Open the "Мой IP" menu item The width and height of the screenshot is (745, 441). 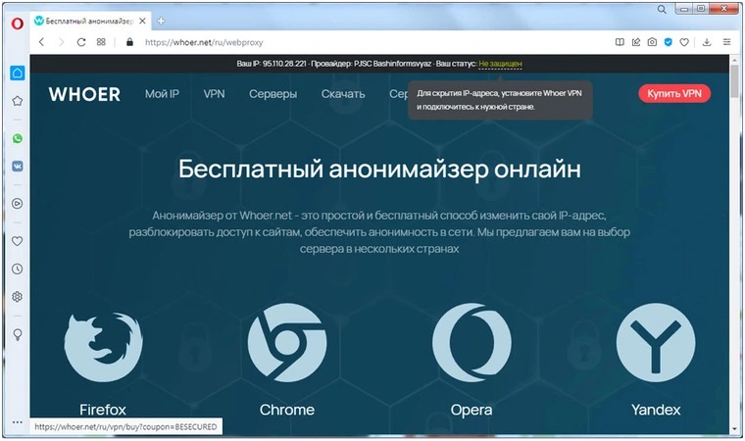click(162, 94)
